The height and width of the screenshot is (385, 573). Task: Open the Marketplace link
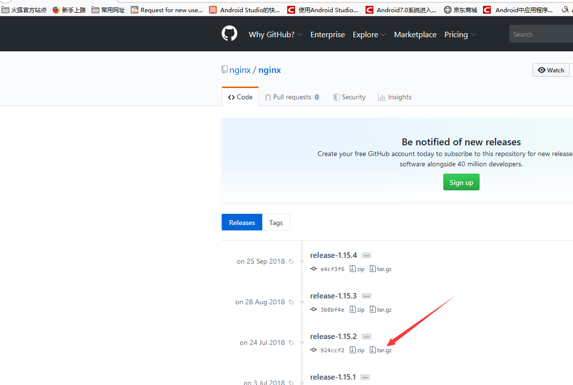pyautogui.click(x=415, y=34)
